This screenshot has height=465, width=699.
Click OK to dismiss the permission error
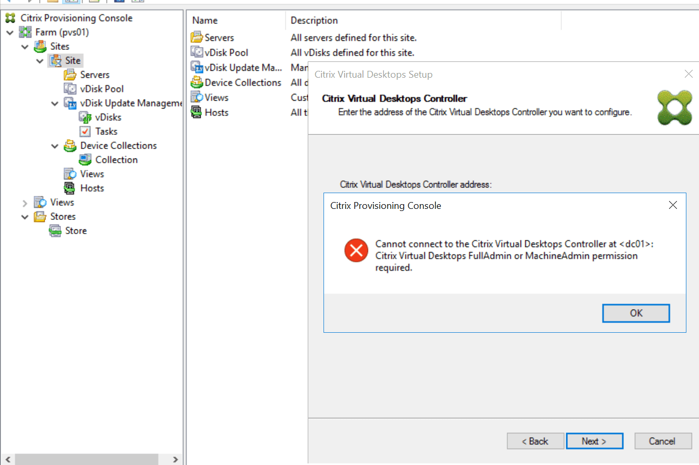coord(635,313)
